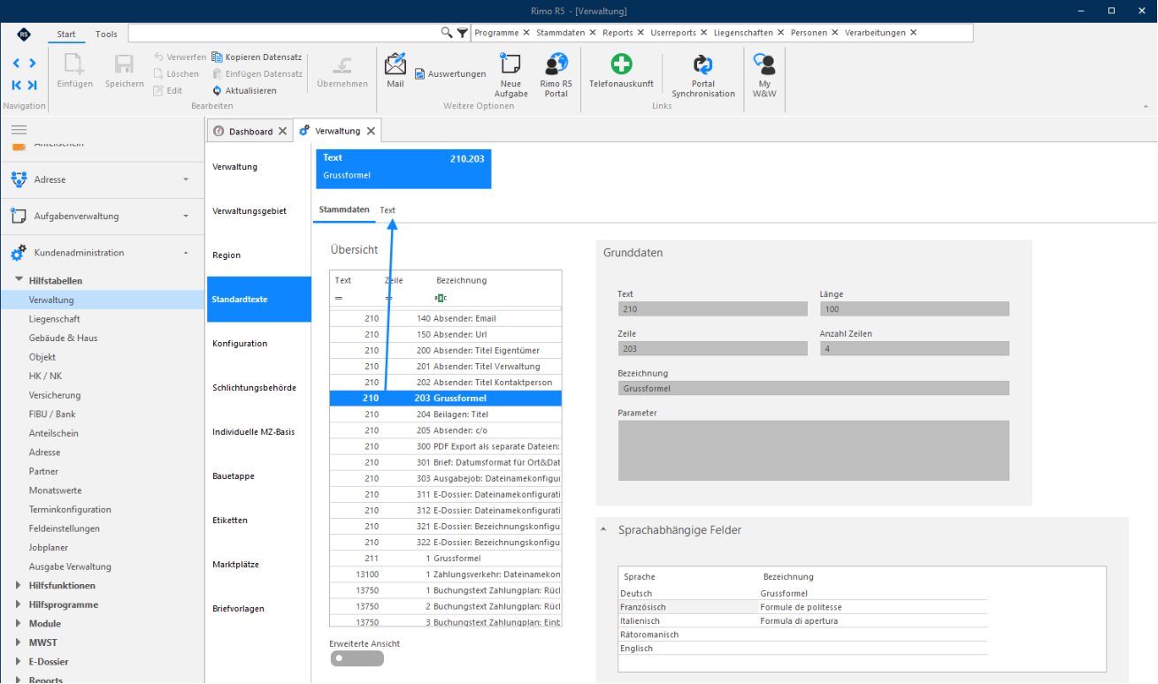The image size is (1158, 684).
Task: Expand the Hilfsfunktionen tree node
Action: (x=19, y=586)
